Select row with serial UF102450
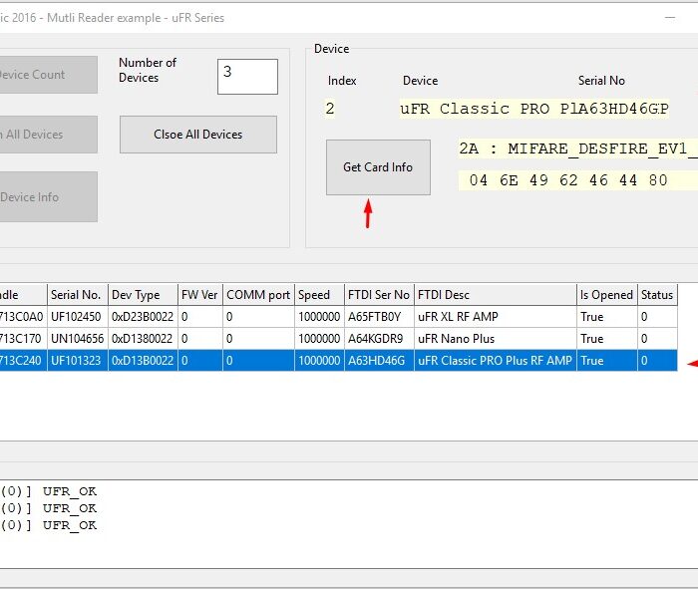 coord(338,317)
